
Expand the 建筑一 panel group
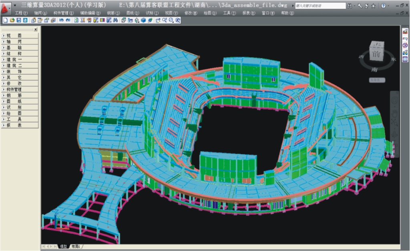tap(20, 60)
